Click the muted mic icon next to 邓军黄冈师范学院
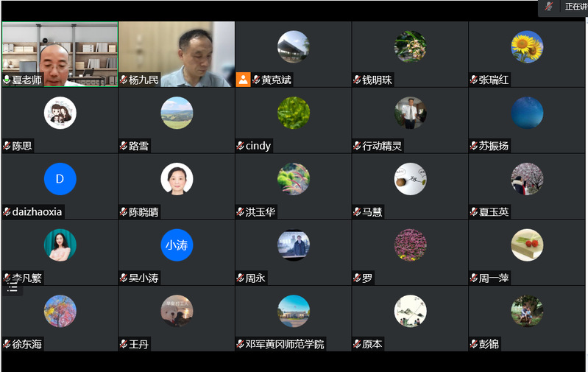Screen dimensions: 588x372 (x=241, y=344)
